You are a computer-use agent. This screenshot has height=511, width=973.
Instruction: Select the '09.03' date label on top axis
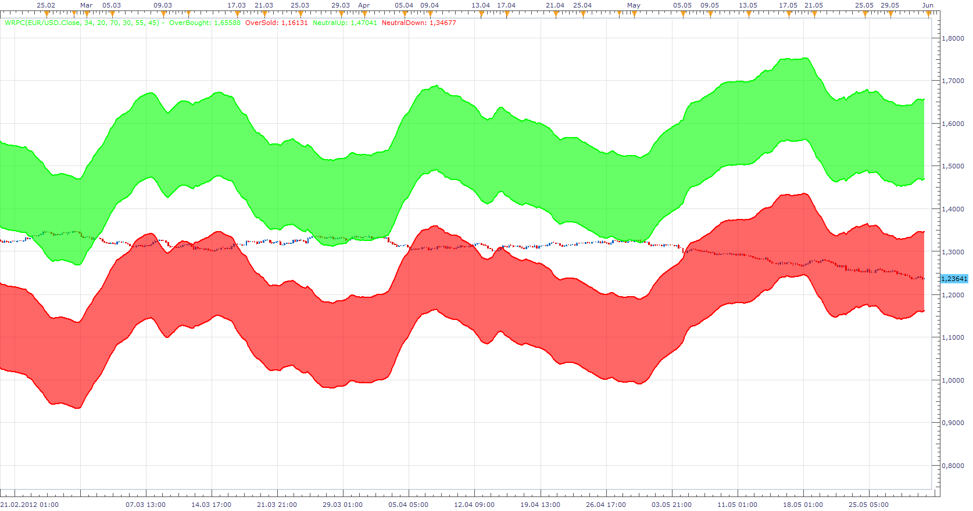[x=163, y=5]
